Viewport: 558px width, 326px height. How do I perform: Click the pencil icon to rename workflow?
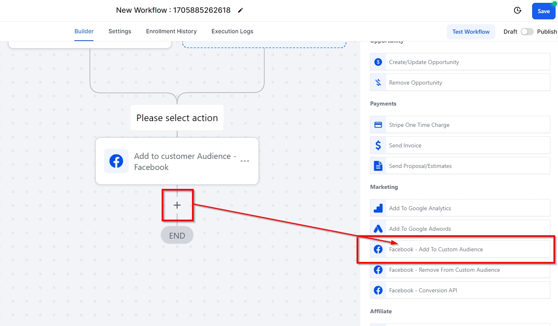[240, 10]
